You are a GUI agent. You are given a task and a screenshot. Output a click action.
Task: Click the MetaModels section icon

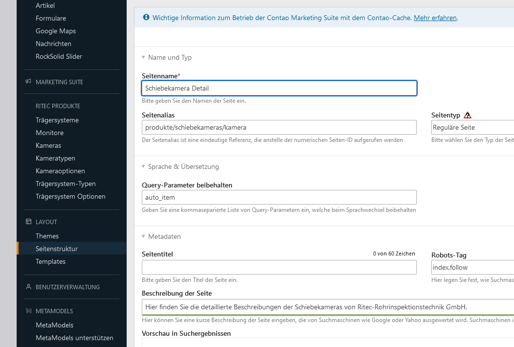tap(28, 311)
